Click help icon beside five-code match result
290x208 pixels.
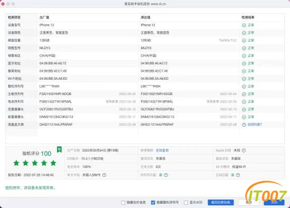[x=238, y=175]
